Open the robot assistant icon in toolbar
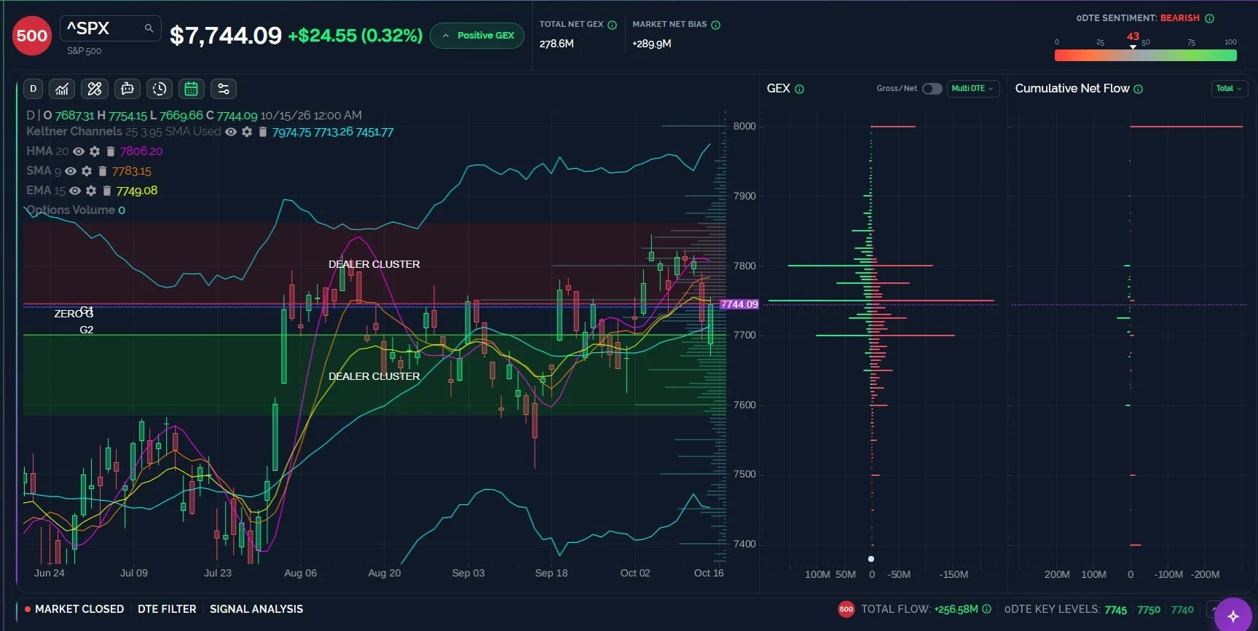Viewport: 1258px width, 631px height. tap(127, 89)
